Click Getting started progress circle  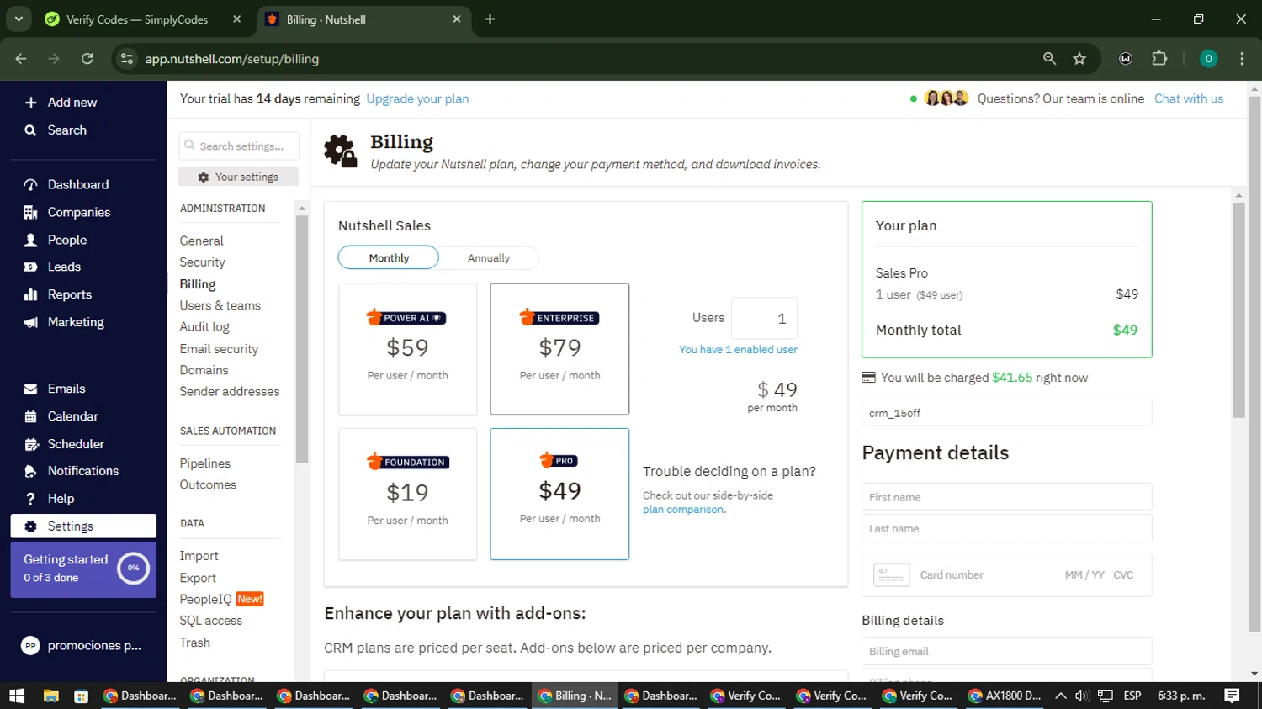tap(133, 568)
